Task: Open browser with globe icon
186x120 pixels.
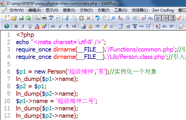Action: (x=7, y=26)
